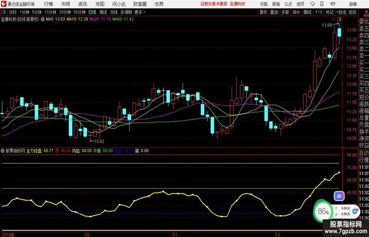This screenshot has height=237, width=369.
Task: Open the mail envelope icon
Action: [333, 4]
